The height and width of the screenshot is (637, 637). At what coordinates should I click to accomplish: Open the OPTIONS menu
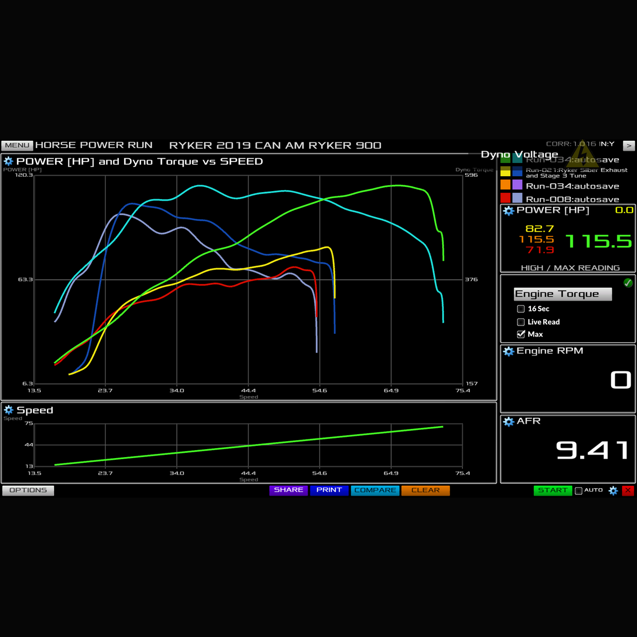(28, 490)
